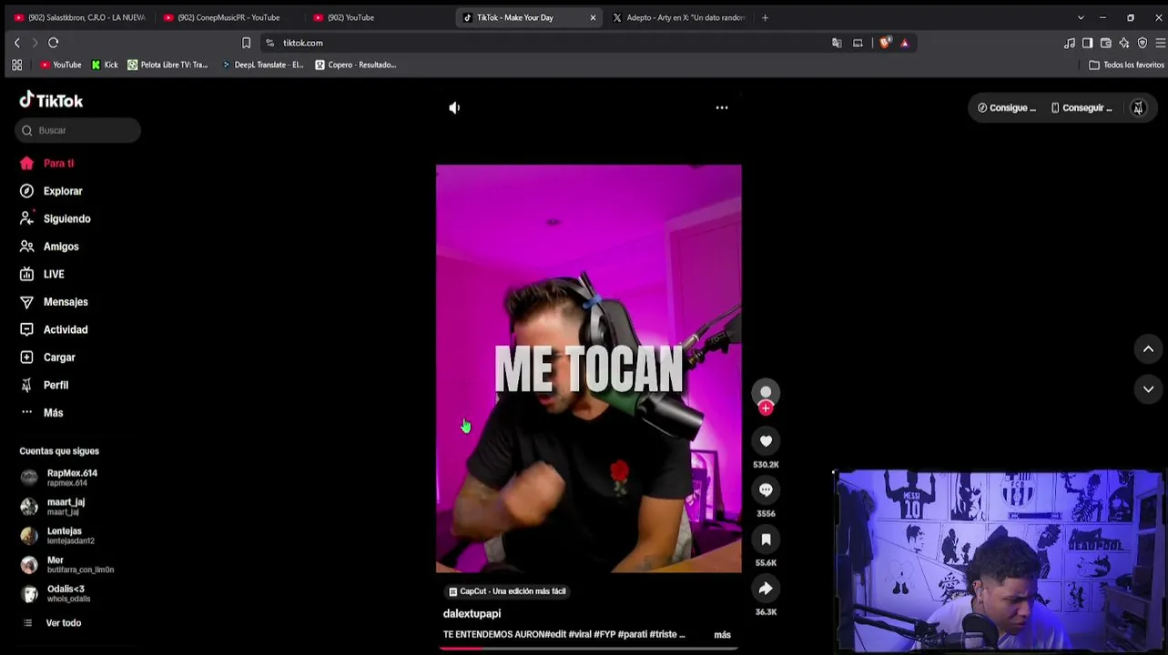Open the translate page icon
This screenshot has height=655, width=1168.
837,43
